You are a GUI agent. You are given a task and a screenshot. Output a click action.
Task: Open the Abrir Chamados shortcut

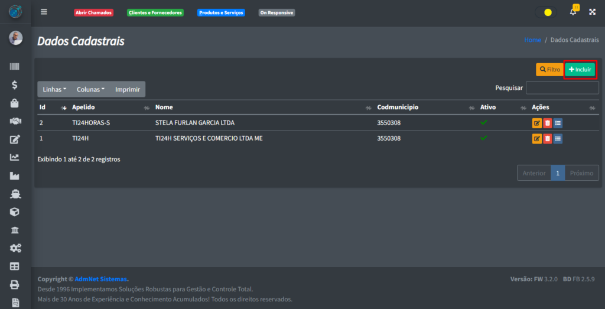(x=93, y=12)
